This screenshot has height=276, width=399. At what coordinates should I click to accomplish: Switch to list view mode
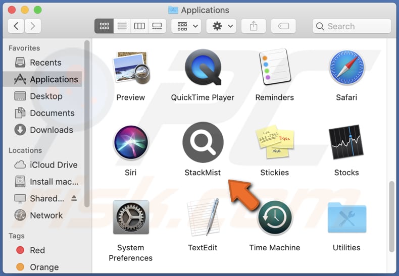tap(122, 26)
